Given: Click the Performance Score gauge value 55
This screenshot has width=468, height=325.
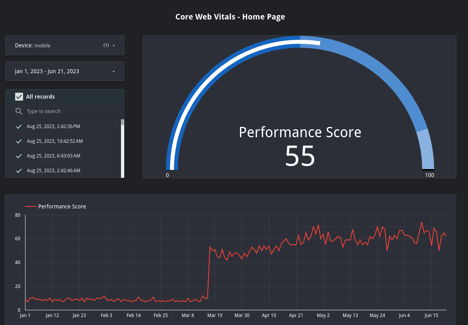Looking at the screenshot, I should (x=300, y=156).
